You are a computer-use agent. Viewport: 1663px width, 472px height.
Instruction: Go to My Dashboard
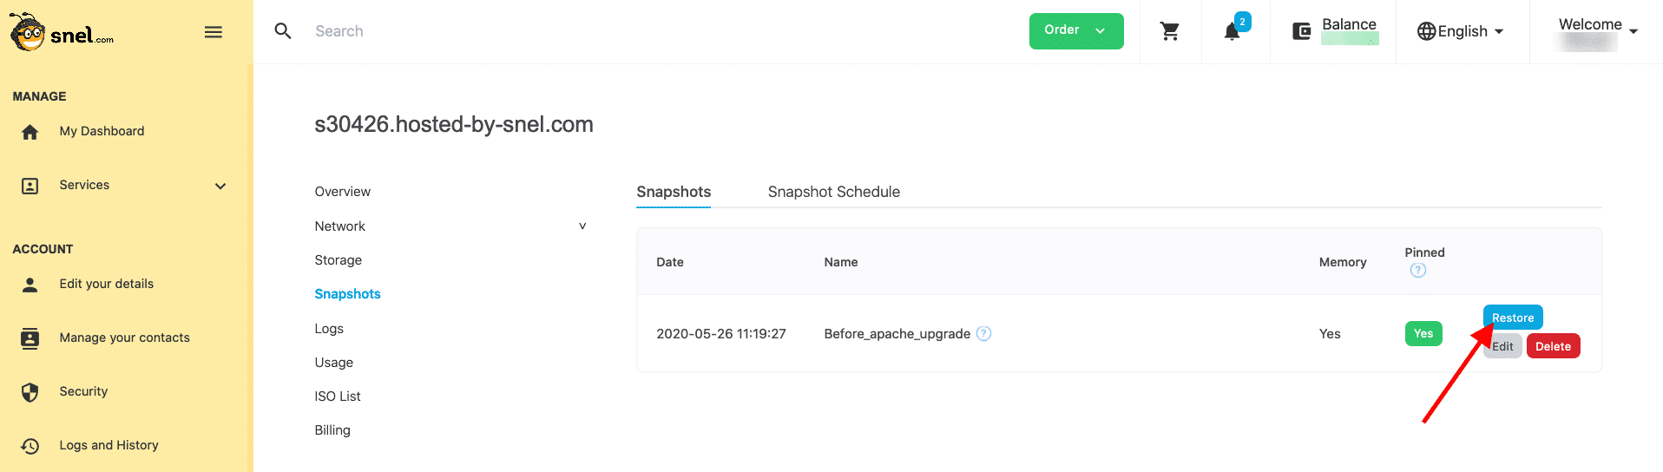coord(102,131)
